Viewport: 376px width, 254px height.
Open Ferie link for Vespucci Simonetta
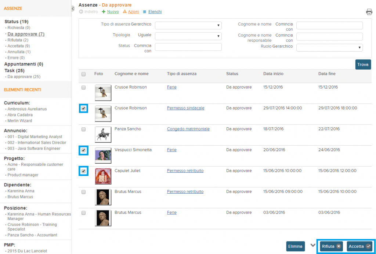pos(172,150)
